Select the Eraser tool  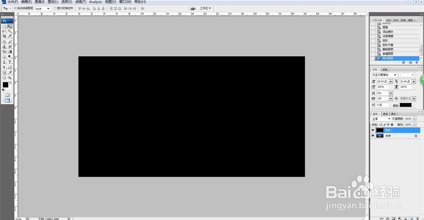click(x=4, y=52)
